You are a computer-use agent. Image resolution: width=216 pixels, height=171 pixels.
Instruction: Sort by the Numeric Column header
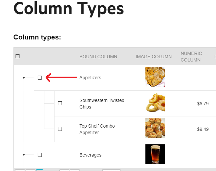(x=191, y=57)
